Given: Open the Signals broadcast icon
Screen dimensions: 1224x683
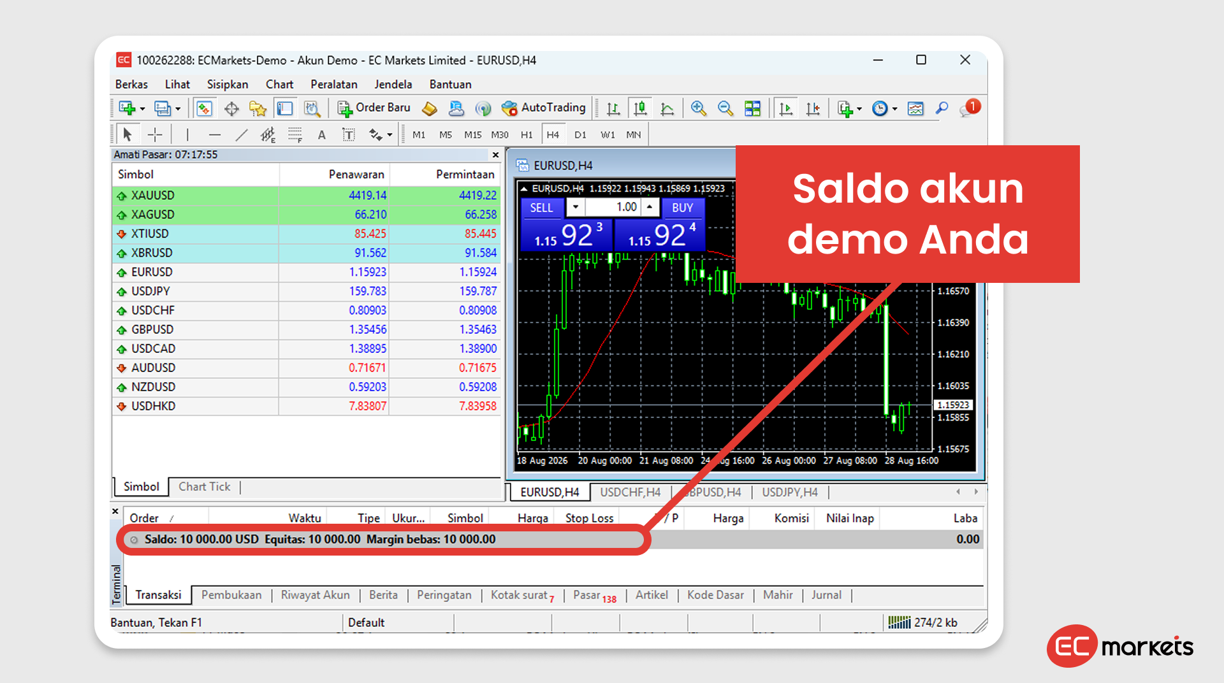Looking at the screenshot, I should [483, 108].
